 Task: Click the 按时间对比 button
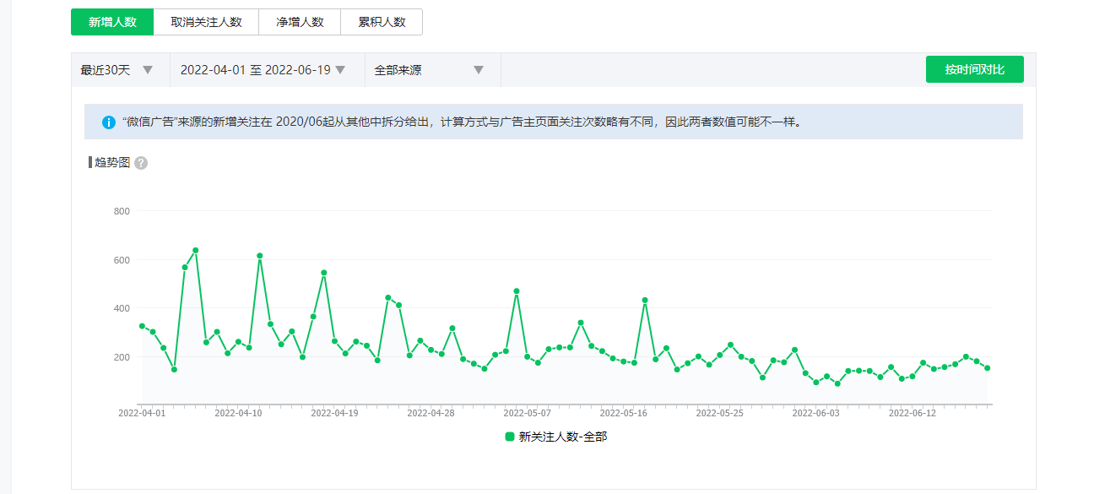974,69
